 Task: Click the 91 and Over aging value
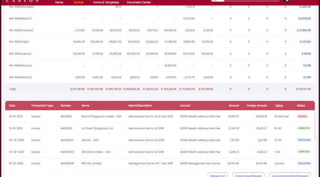point(281,117)
